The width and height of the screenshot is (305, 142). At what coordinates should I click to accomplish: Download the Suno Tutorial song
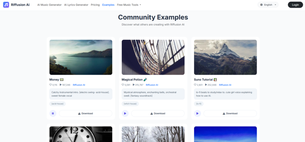click(x=230, y=113)
